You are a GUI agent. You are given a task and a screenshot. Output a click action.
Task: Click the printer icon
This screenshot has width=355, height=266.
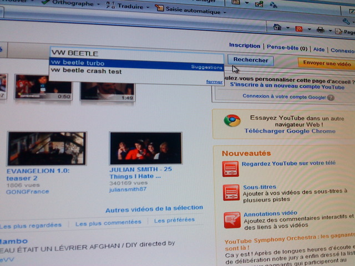coord(321,30)
